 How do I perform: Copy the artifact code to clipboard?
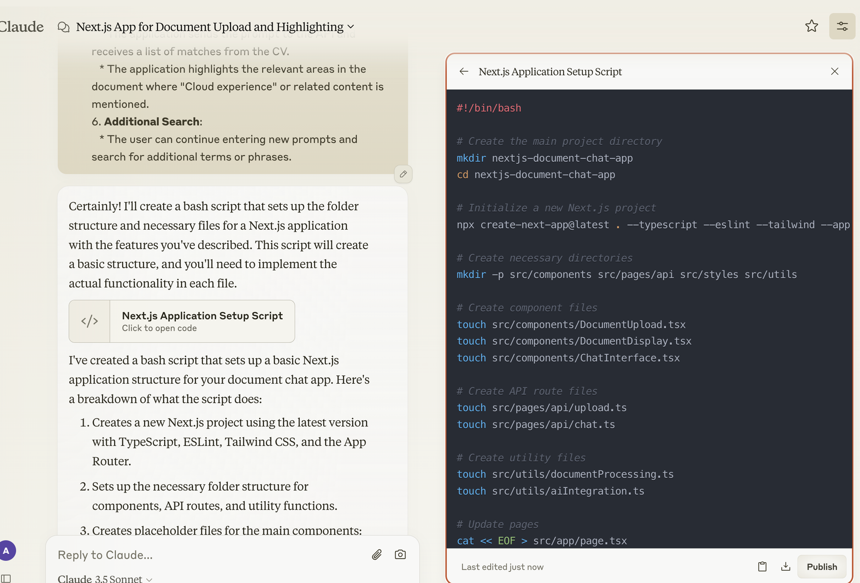(x=762, y=567)
